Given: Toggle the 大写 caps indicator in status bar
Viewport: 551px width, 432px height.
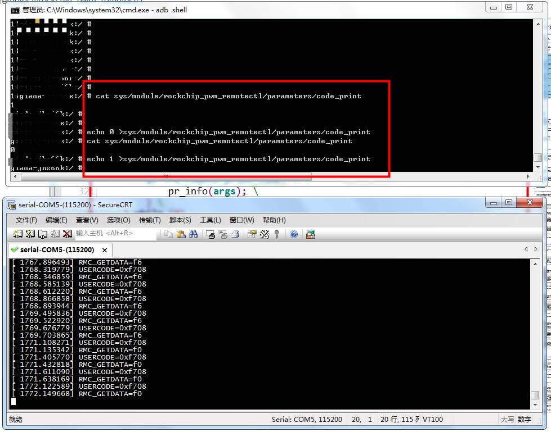Looking at the screenshot, I should (508, 420).
